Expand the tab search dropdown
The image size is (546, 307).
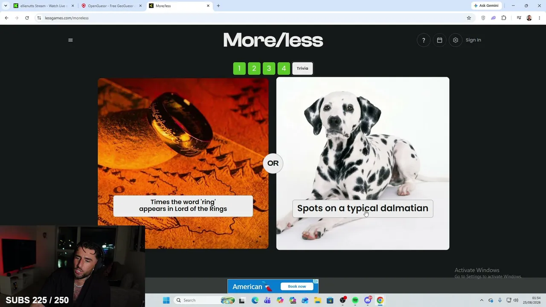(6, 6)
